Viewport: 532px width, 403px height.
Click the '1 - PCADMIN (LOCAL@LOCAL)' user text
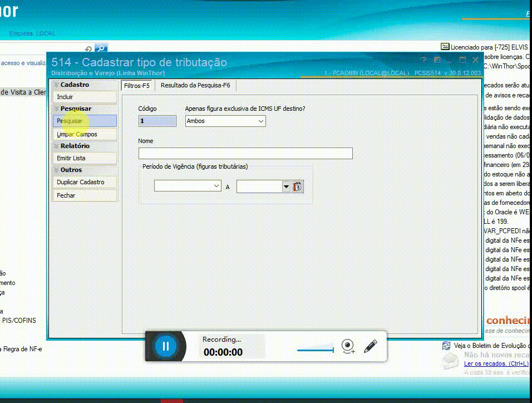[x=366, y=73]
